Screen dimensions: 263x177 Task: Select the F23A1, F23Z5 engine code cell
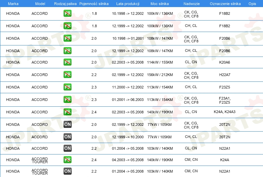[225, 100]
